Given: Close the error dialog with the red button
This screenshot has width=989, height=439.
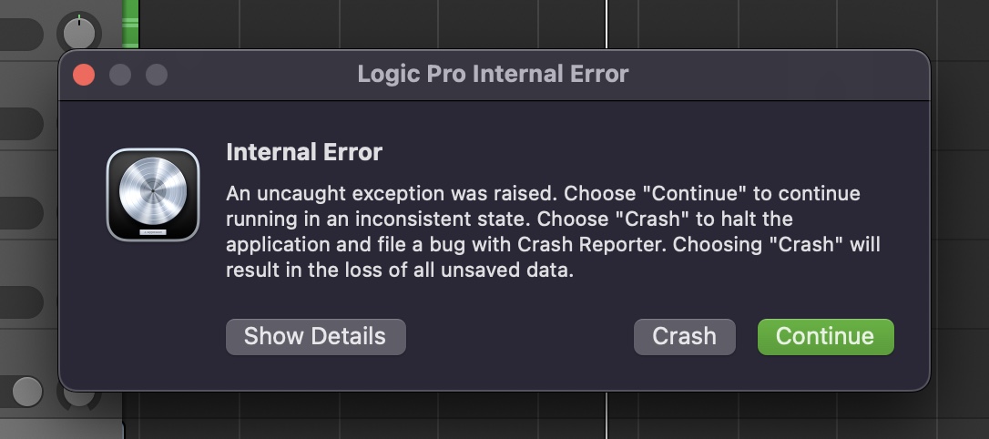Looking at the screenshot, I should 84,75.
